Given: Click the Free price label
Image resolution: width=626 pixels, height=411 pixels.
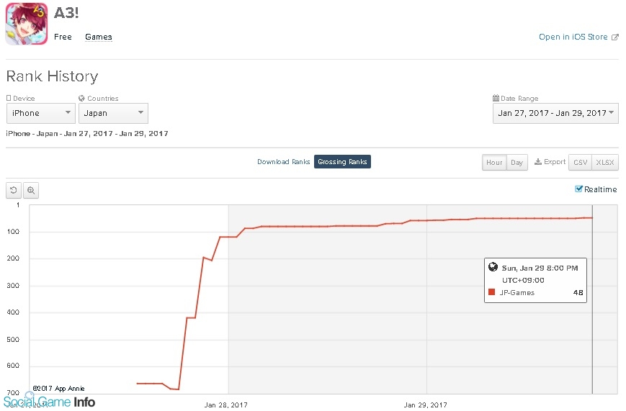Looking at the screenshot, I should pyautogui.click(x=63, y=37).
